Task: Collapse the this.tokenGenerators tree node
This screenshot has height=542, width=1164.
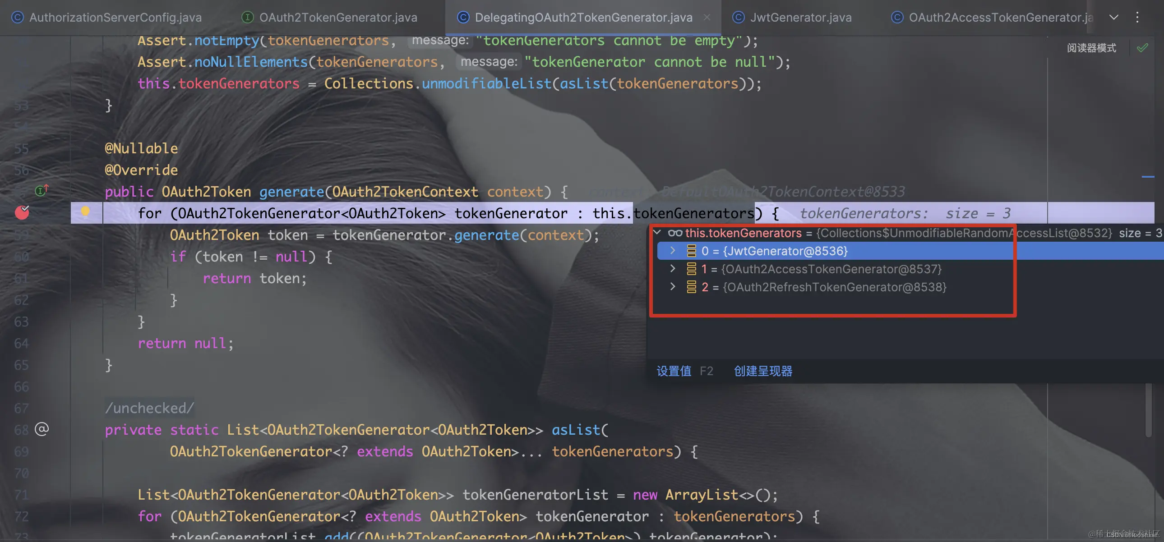Action: coord(657,233)
